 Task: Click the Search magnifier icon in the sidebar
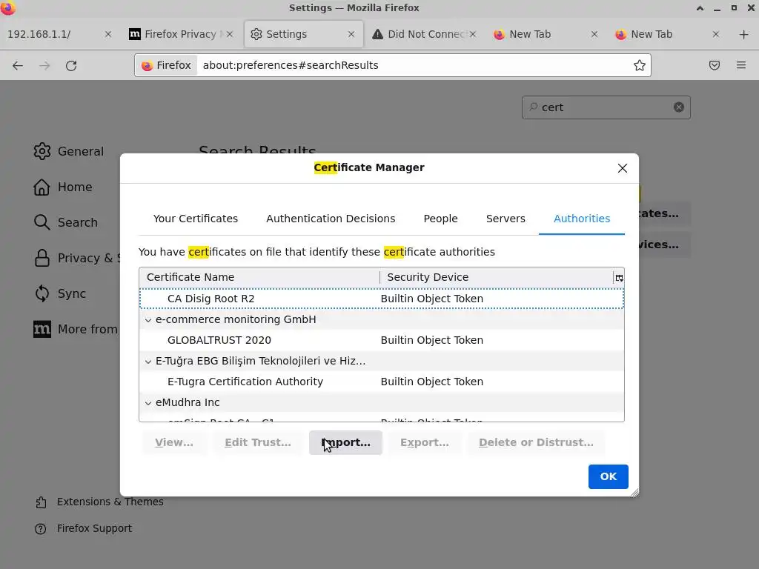point(42,222)
